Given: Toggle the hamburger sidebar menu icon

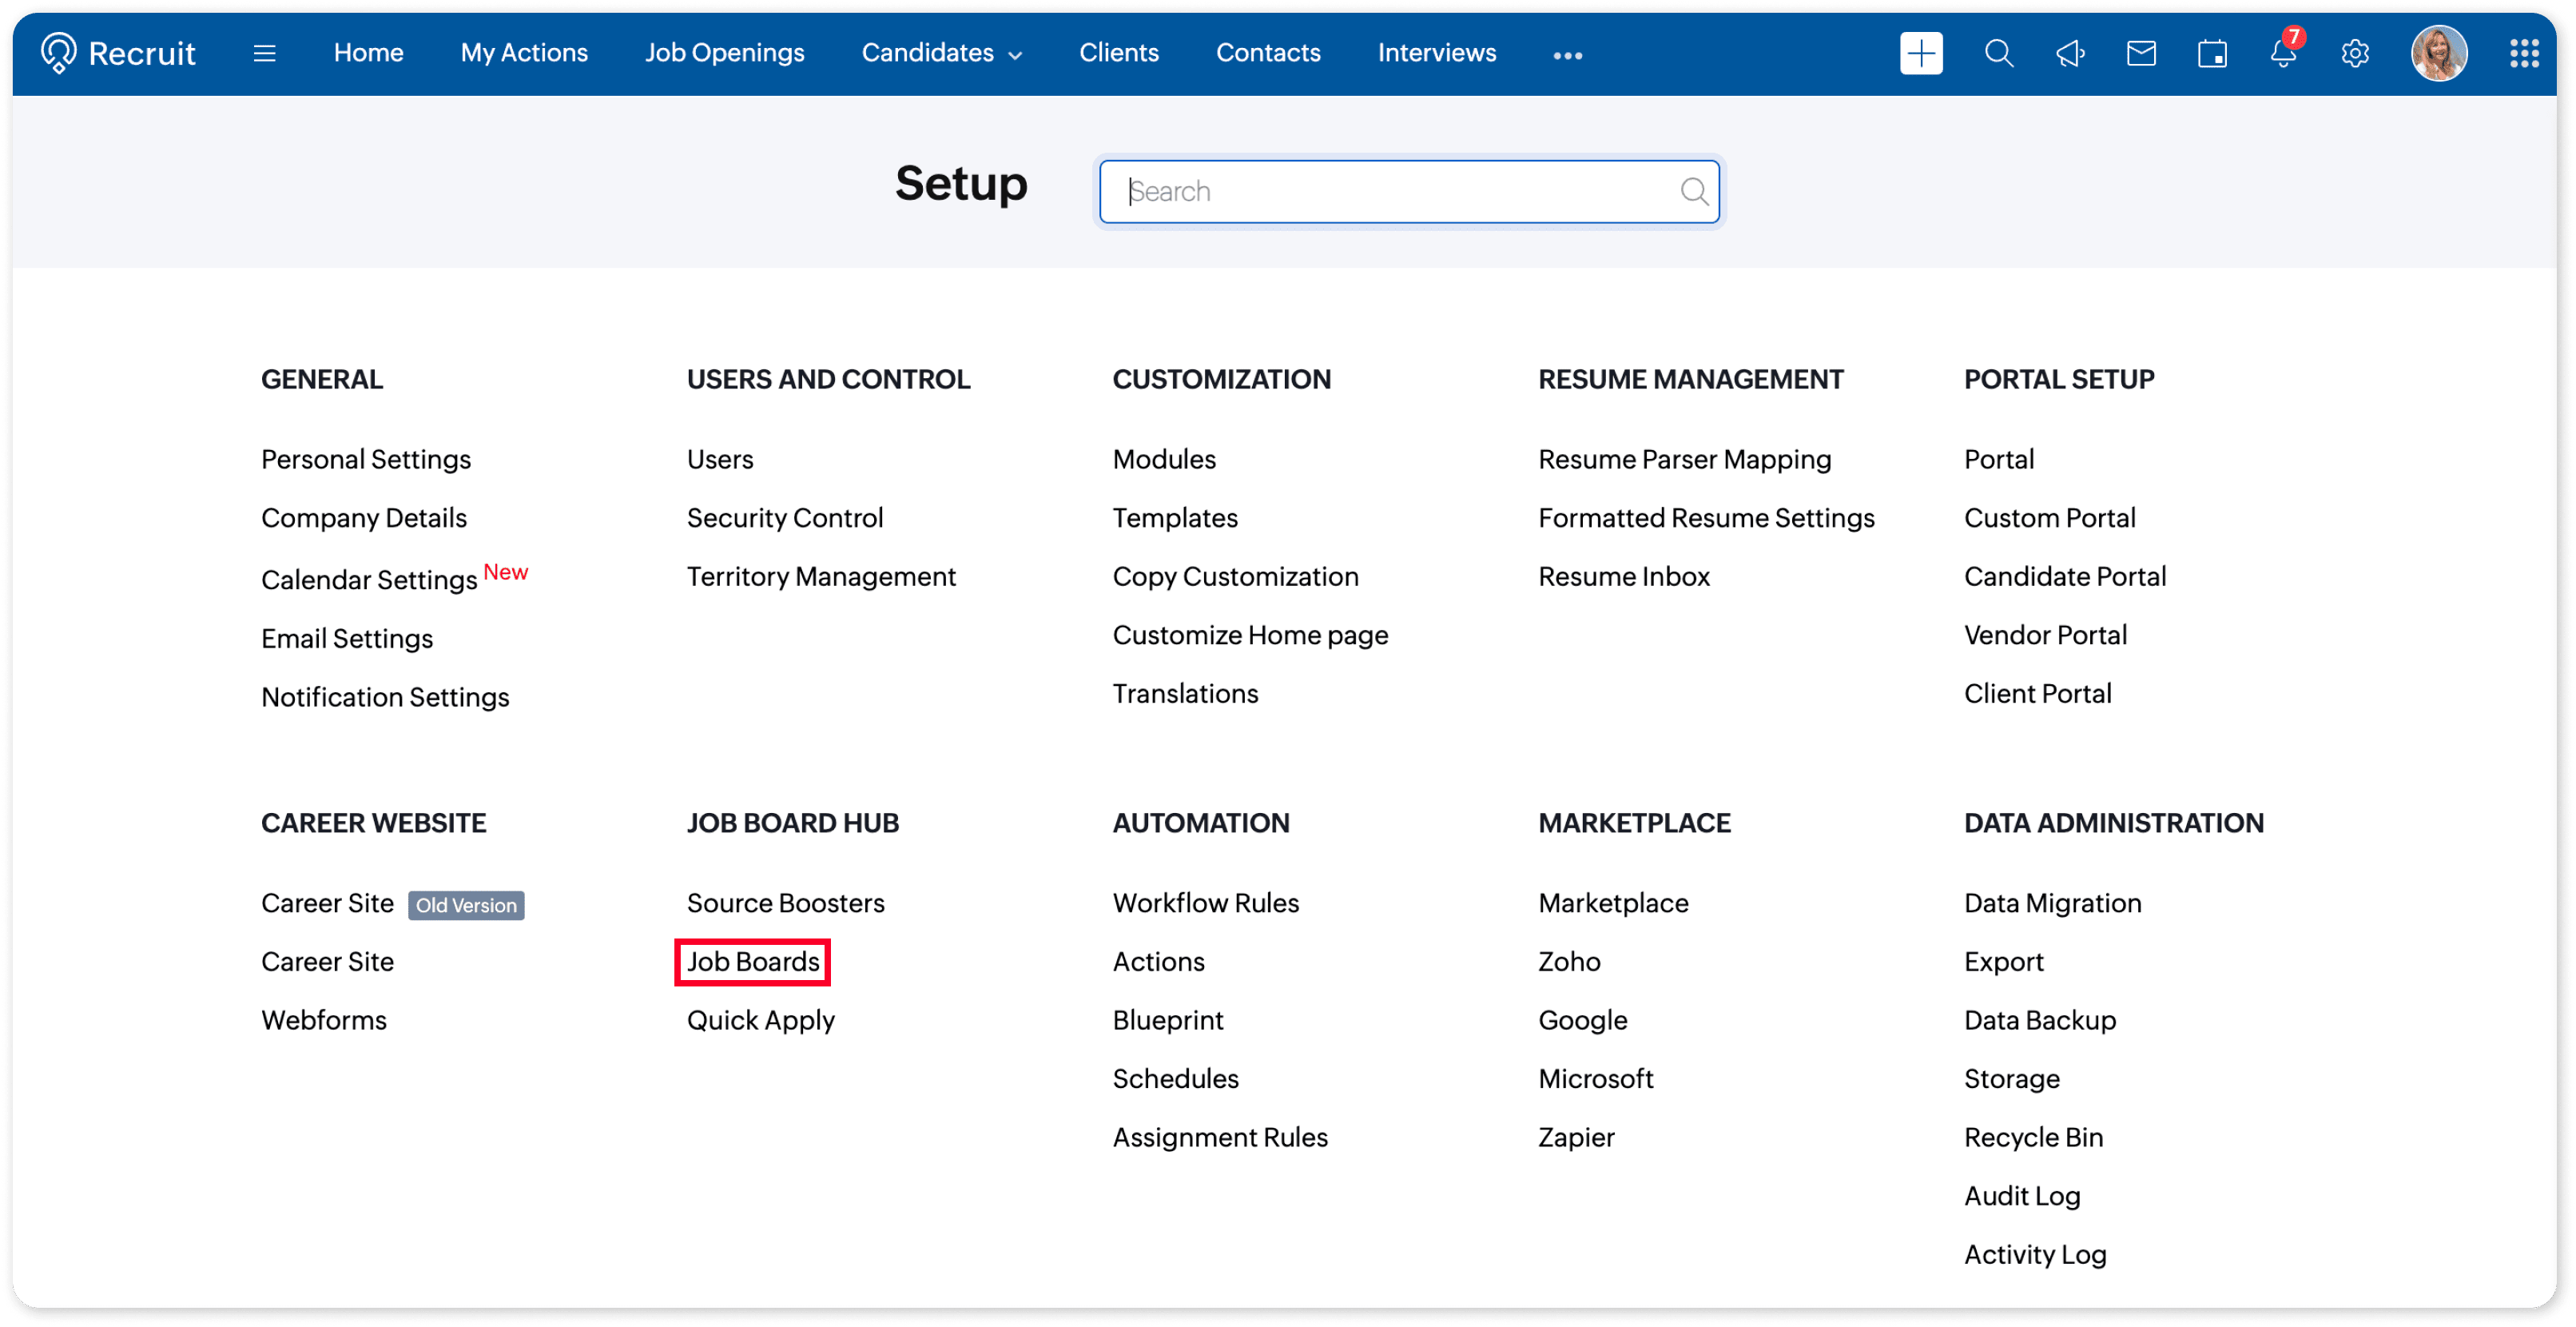Looking at the screenshot, I should coord(264,53).
